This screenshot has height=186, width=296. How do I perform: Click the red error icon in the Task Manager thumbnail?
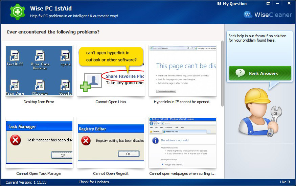click(16, 140)
